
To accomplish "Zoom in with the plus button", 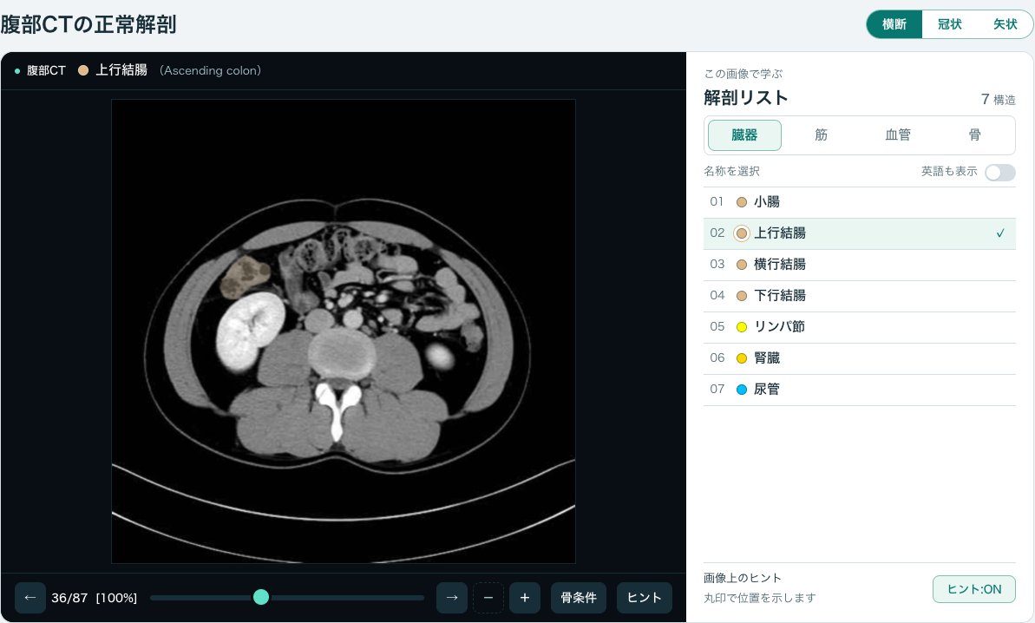I will [525, 598].
